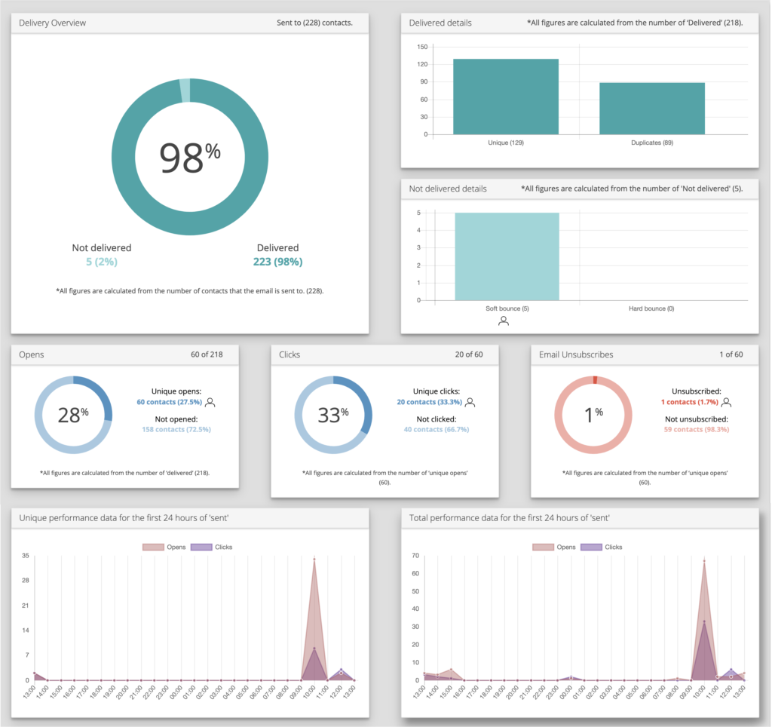This screenshot has width=772, height=727.
Task: Click the contact icon beside Unsubscribed count
Action: pos(726,403)
